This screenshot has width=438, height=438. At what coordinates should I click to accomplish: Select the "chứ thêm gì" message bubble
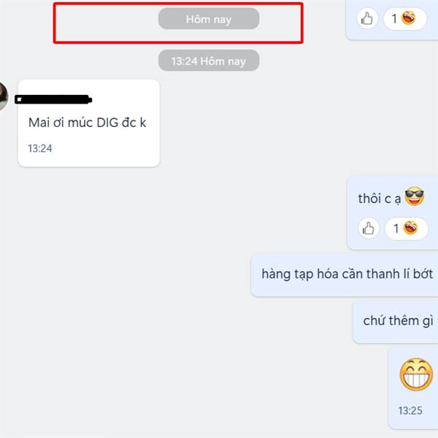395,321
